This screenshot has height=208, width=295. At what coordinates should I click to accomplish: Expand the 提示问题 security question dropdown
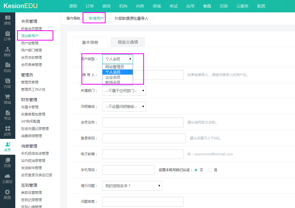[x=132, y=186]
